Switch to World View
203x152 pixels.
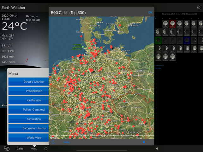(28, 137)
